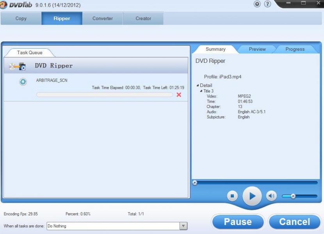Image resolution: width=324 pixels, height=234 pixels.
Task: Collapse the Detail tree node
Action: coord(198,85)
